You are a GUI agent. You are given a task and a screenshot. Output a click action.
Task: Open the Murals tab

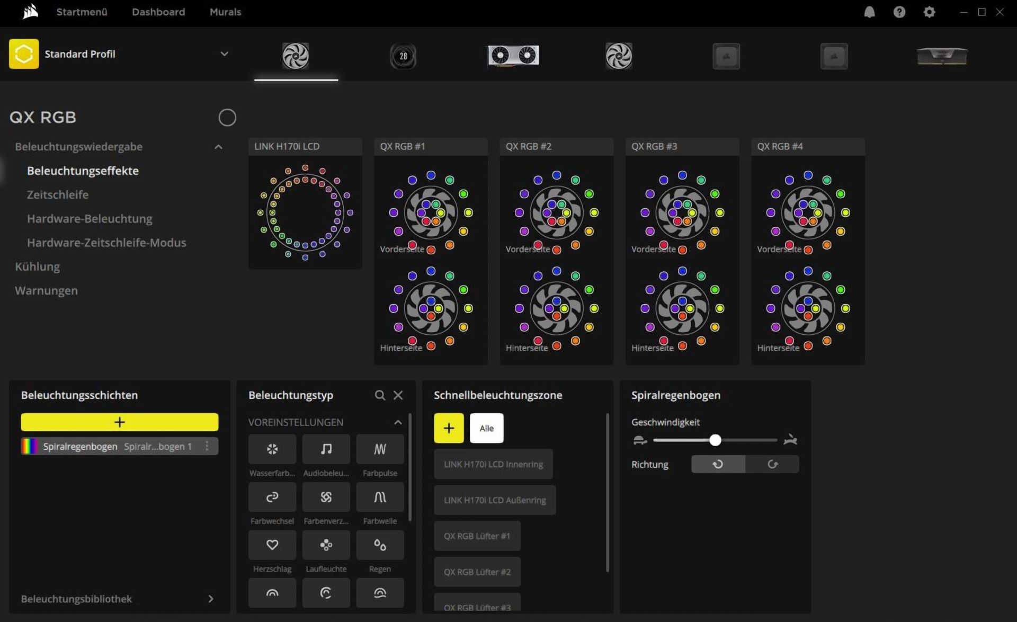click(x=225, y=12)
